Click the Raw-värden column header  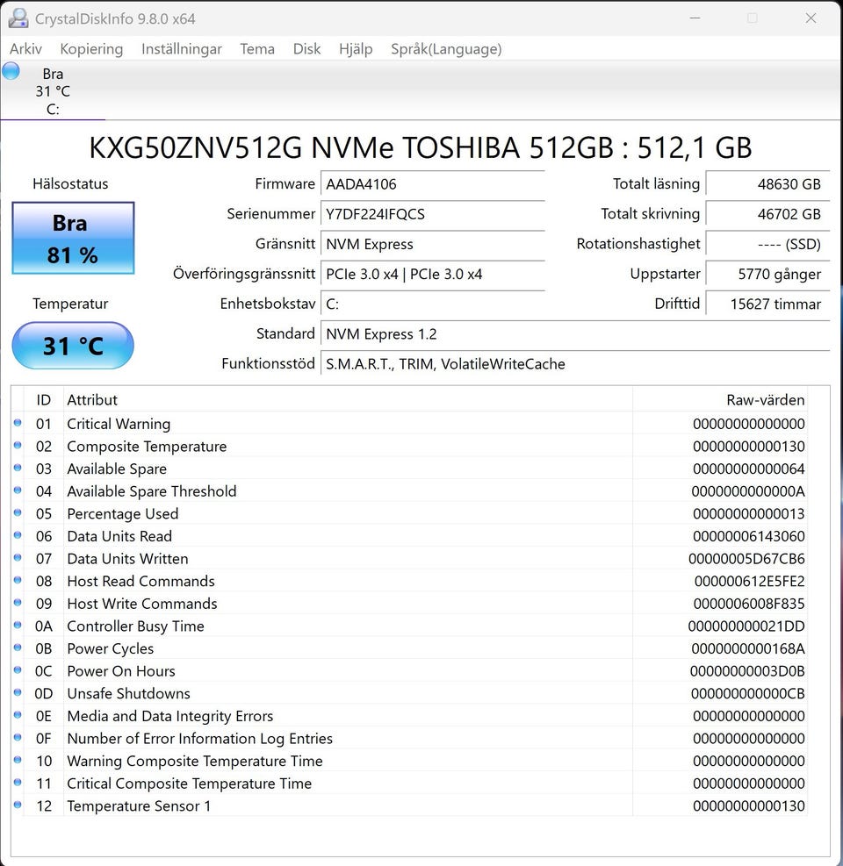765,400
